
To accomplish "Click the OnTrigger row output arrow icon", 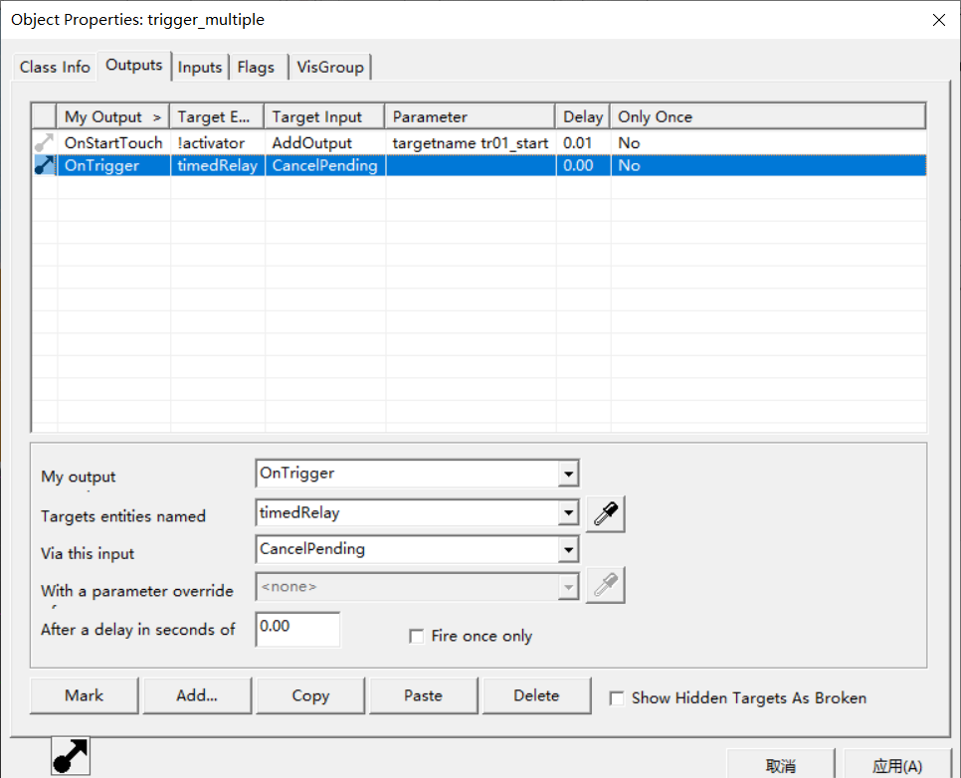I will point(44,165).
